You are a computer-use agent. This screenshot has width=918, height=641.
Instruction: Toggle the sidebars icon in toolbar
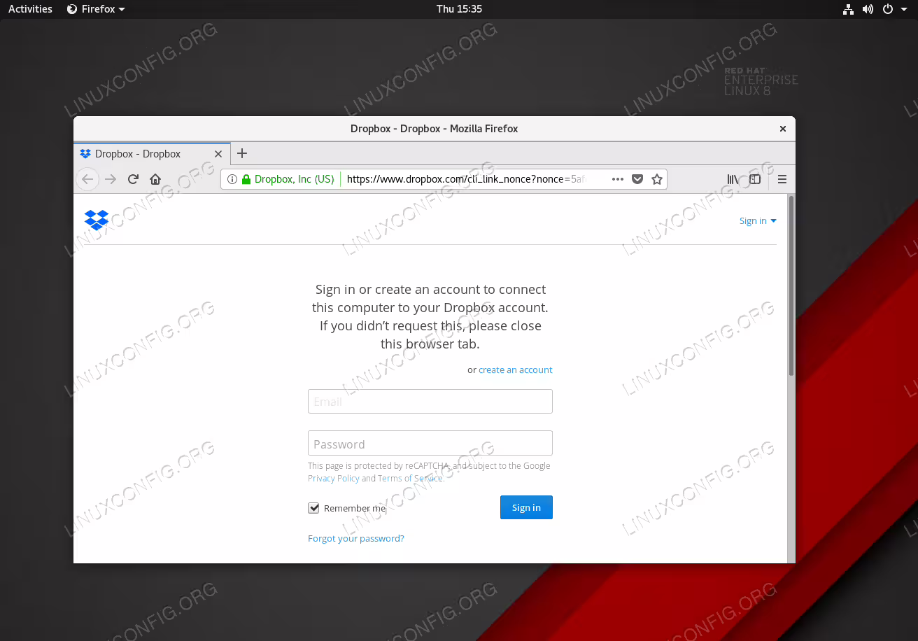tap(755, 179)
